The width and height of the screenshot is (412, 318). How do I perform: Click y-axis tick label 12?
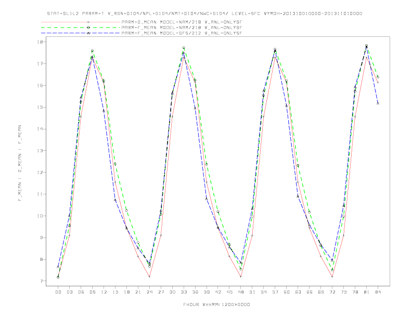tap(41, 173)
